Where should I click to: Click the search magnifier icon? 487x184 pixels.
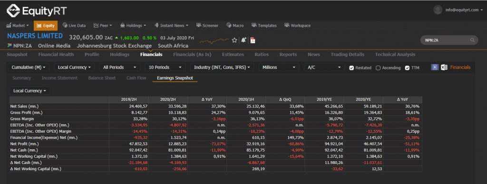pyautogui.click(x=472, y=40)
